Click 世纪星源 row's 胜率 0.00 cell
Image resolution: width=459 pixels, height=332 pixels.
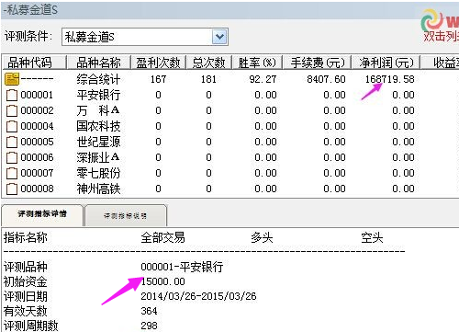[266, 142]
